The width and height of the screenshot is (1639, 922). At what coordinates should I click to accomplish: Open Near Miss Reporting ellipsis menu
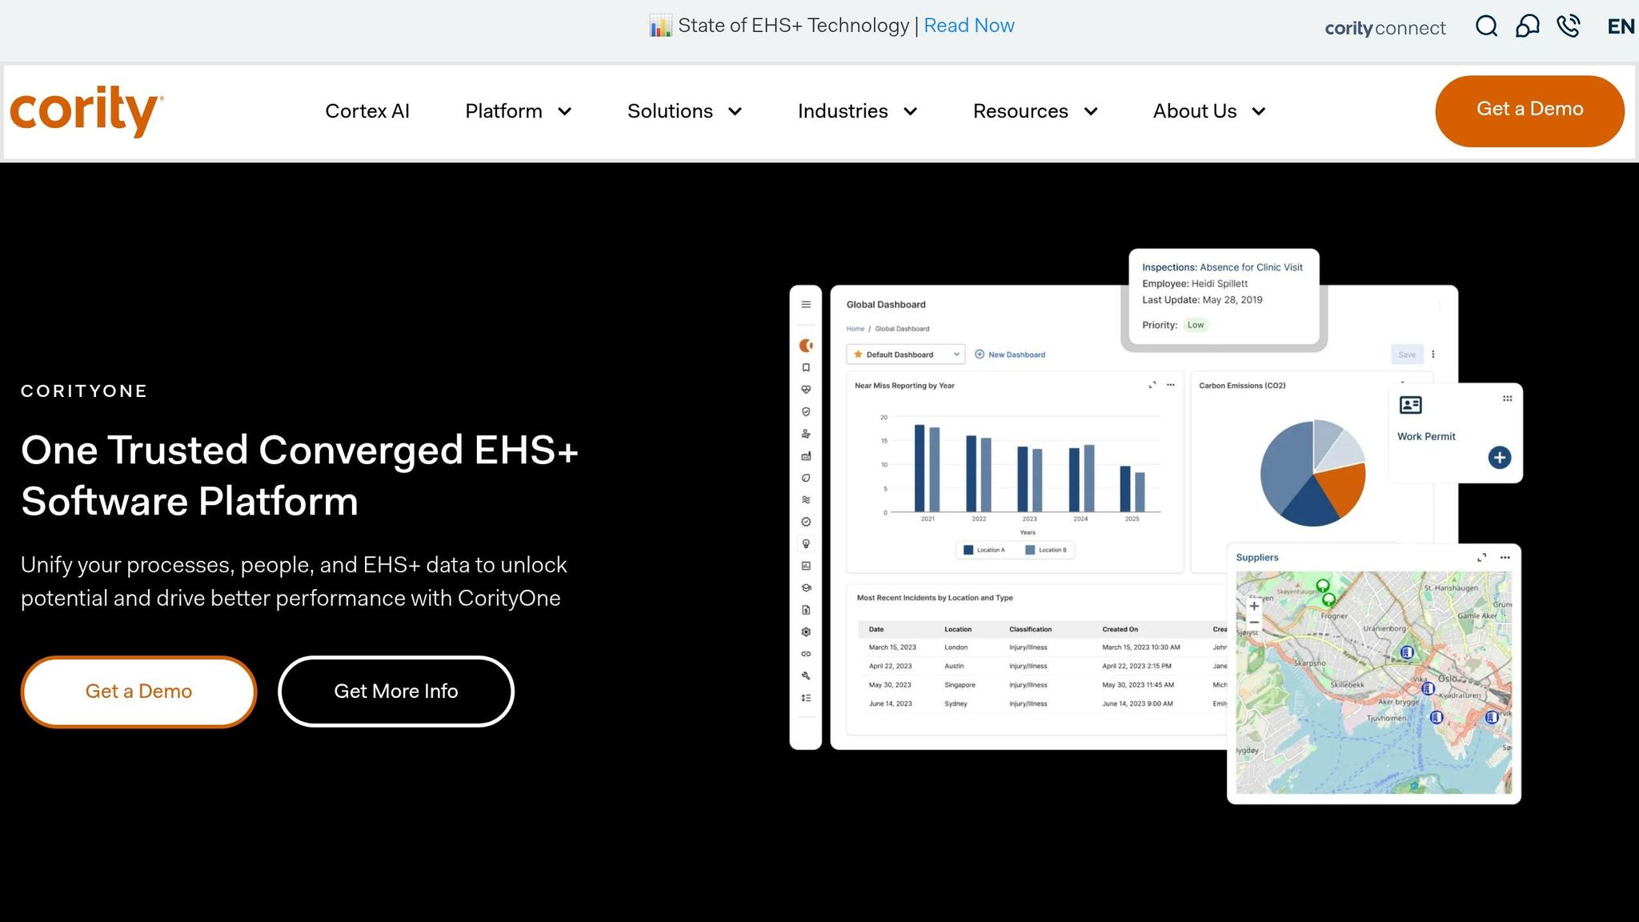[1171, 385]
